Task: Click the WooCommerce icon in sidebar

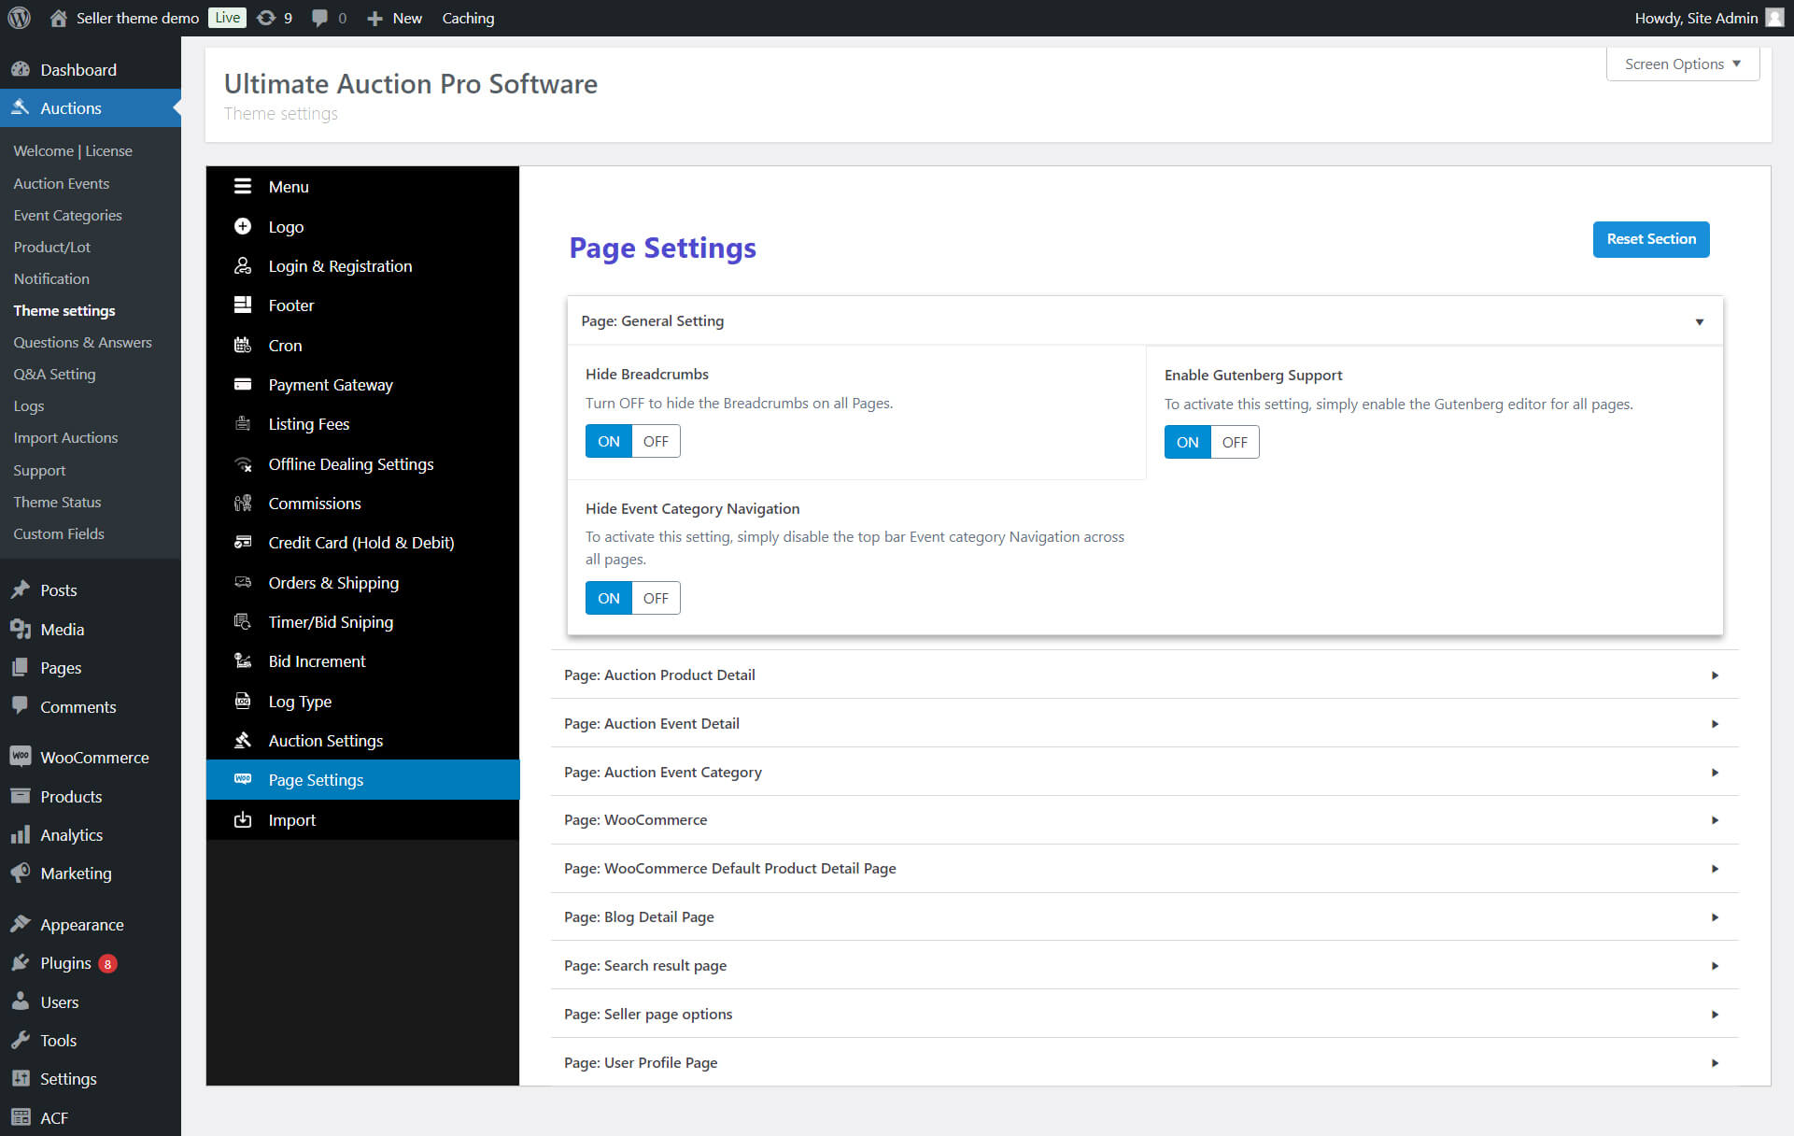Action: click(x=21, y=757)
